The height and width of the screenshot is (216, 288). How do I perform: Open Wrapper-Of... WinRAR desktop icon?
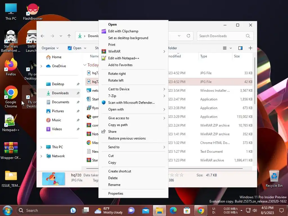(x=11, y=151)
